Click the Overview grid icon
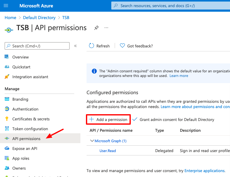230x177 pixels. click(7, 57)
